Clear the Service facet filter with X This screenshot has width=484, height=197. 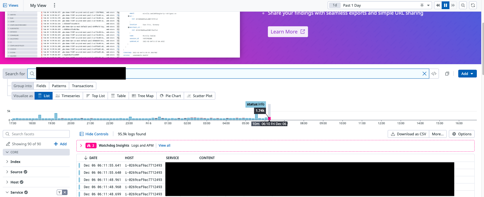(65, 192)
